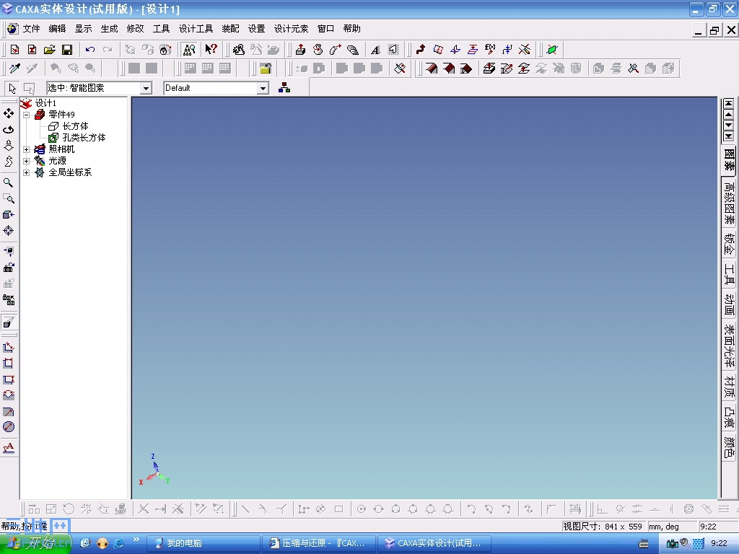The width and height of the screenshot is (739, 554).
Task: Click the Internet Explorer quick launch icon
Action: pyautogui.click(x=119, y=543)
